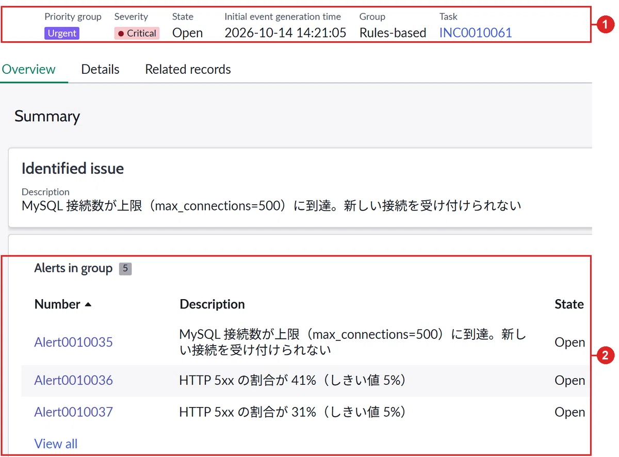Screen dimensions: 619x457
Task: Click the alerts count badge 5
Action: click(x=125, y=269)
